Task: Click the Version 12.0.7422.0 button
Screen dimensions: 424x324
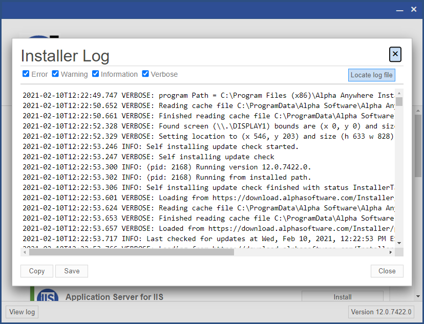Action: click(x=381, y=312)
